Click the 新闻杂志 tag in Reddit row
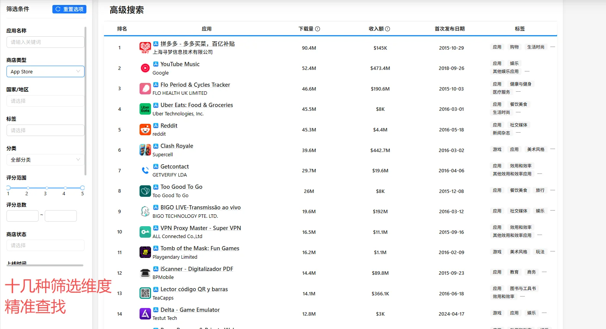 pos(501,133)
